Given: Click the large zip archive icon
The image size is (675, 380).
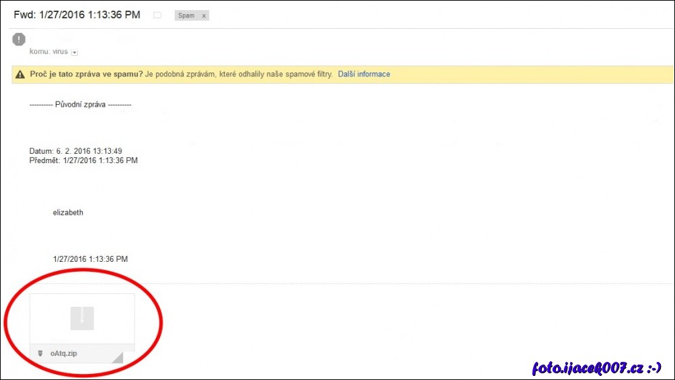Looking at the screenshot, I should (x=82, y=318).
